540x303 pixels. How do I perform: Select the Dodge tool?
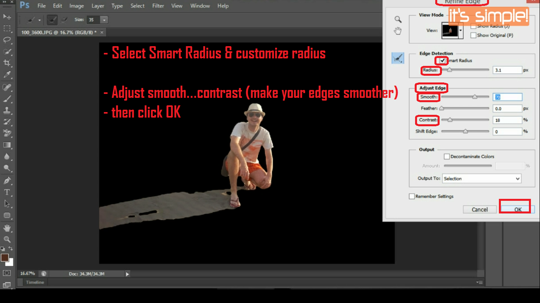click(x=7, y=168)
